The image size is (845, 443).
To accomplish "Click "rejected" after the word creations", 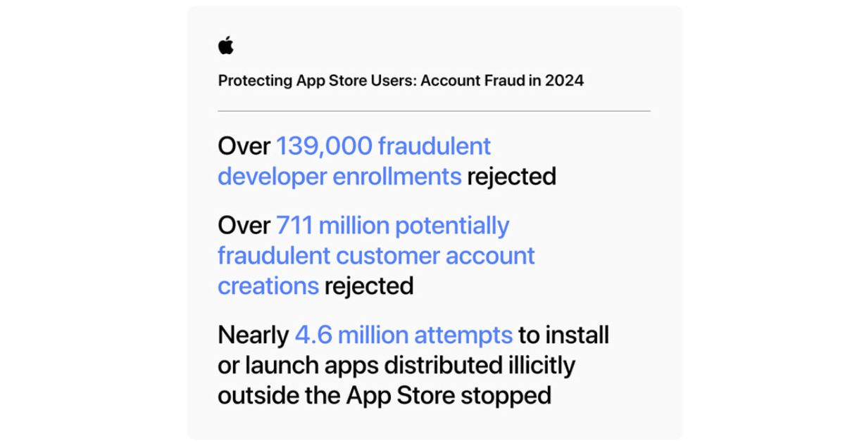I will [369, 285].
